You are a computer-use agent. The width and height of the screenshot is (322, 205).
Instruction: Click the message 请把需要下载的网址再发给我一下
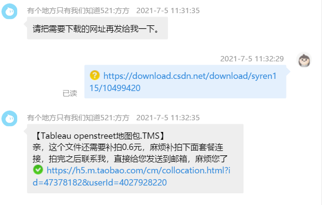point(96,29)
